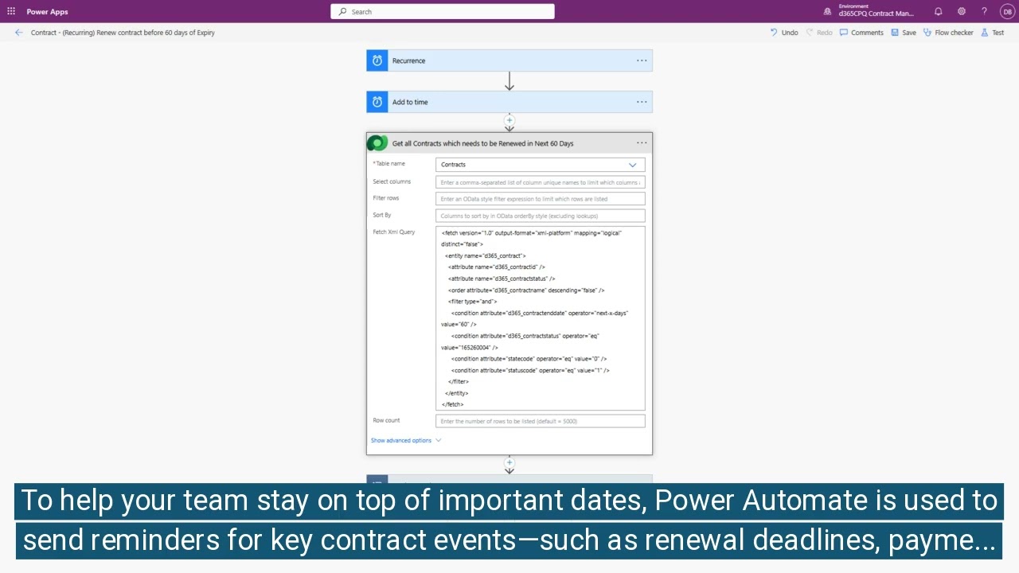This screenshot has height=573, width=1019.
Task: Open the Recurrence step ellipsis menu
Action: [x=642, y=60]
